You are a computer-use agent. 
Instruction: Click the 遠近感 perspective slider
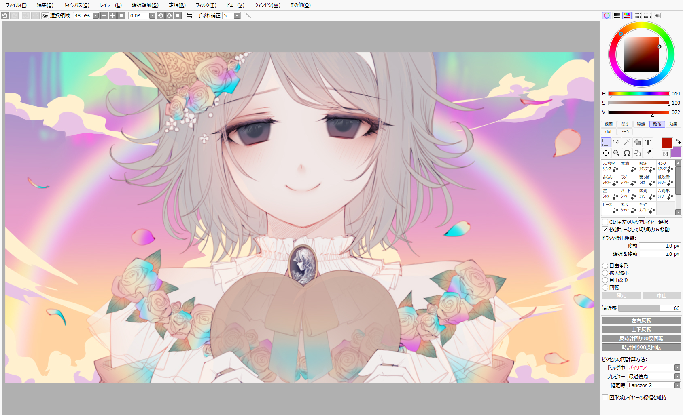click(649, 308)
